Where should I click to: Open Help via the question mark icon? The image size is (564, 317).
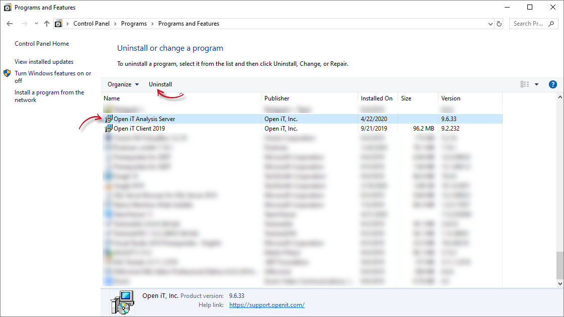(x=553, y=84)
